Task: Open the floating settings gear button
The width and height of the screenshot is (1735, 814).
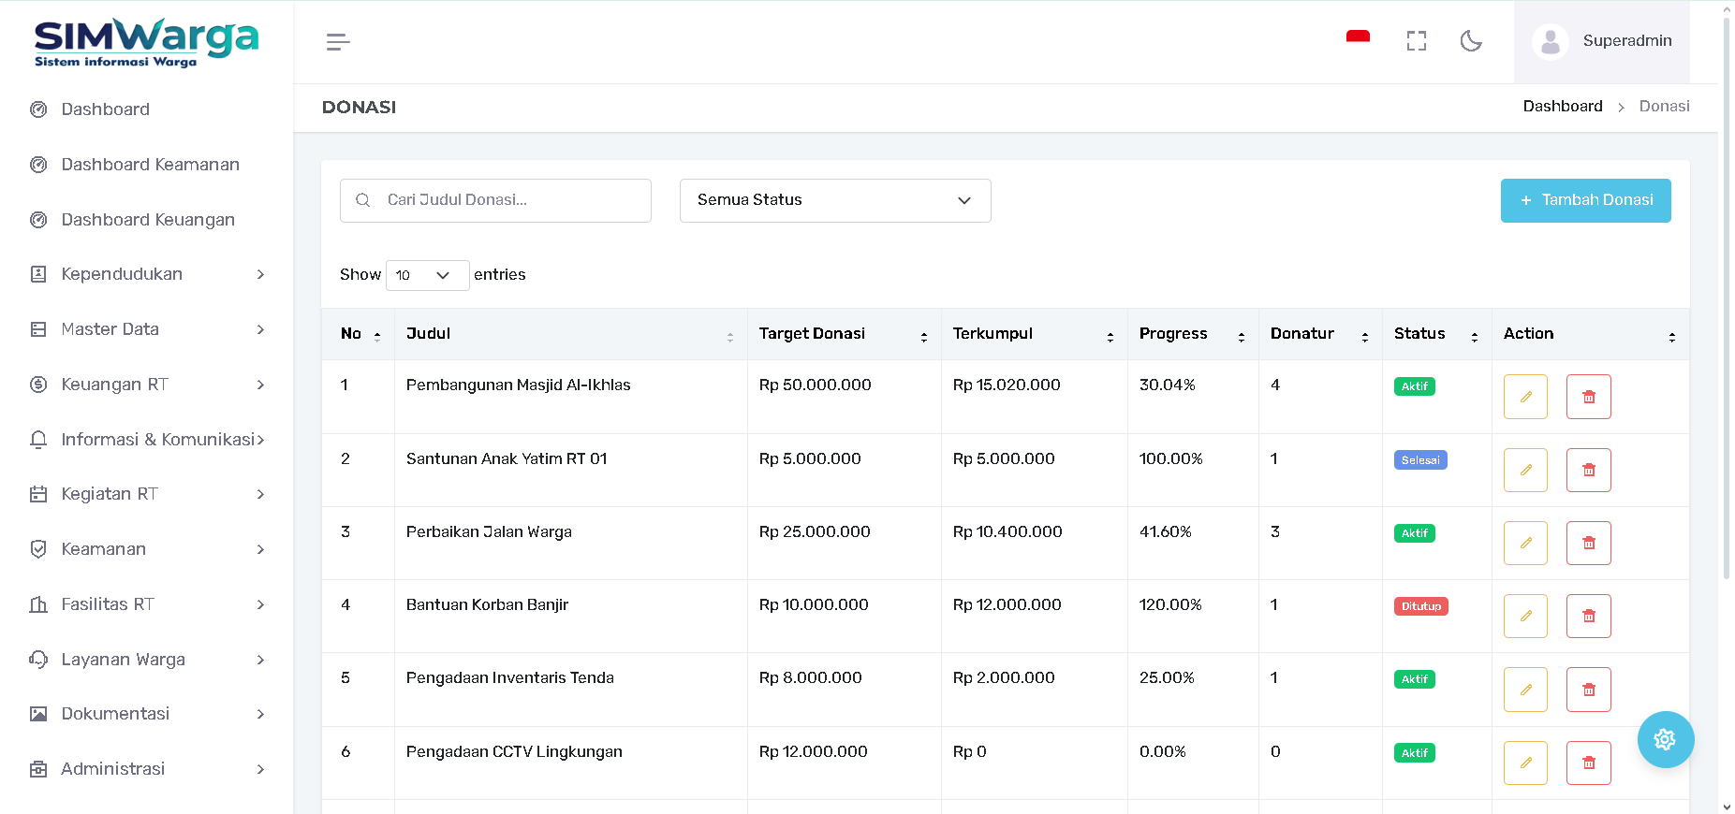Action: click(1665, 739)
